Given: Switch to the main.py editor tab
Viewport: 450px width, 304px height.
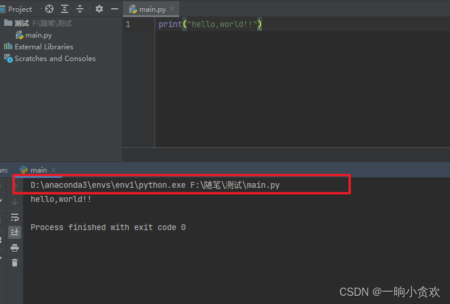Looking at the screenshot, I should [152, 9].
